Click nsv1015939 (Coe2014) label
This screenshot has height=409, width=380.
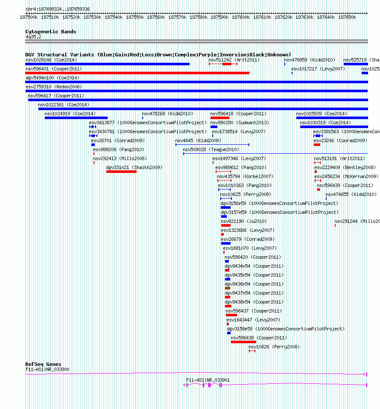[322, 114]
